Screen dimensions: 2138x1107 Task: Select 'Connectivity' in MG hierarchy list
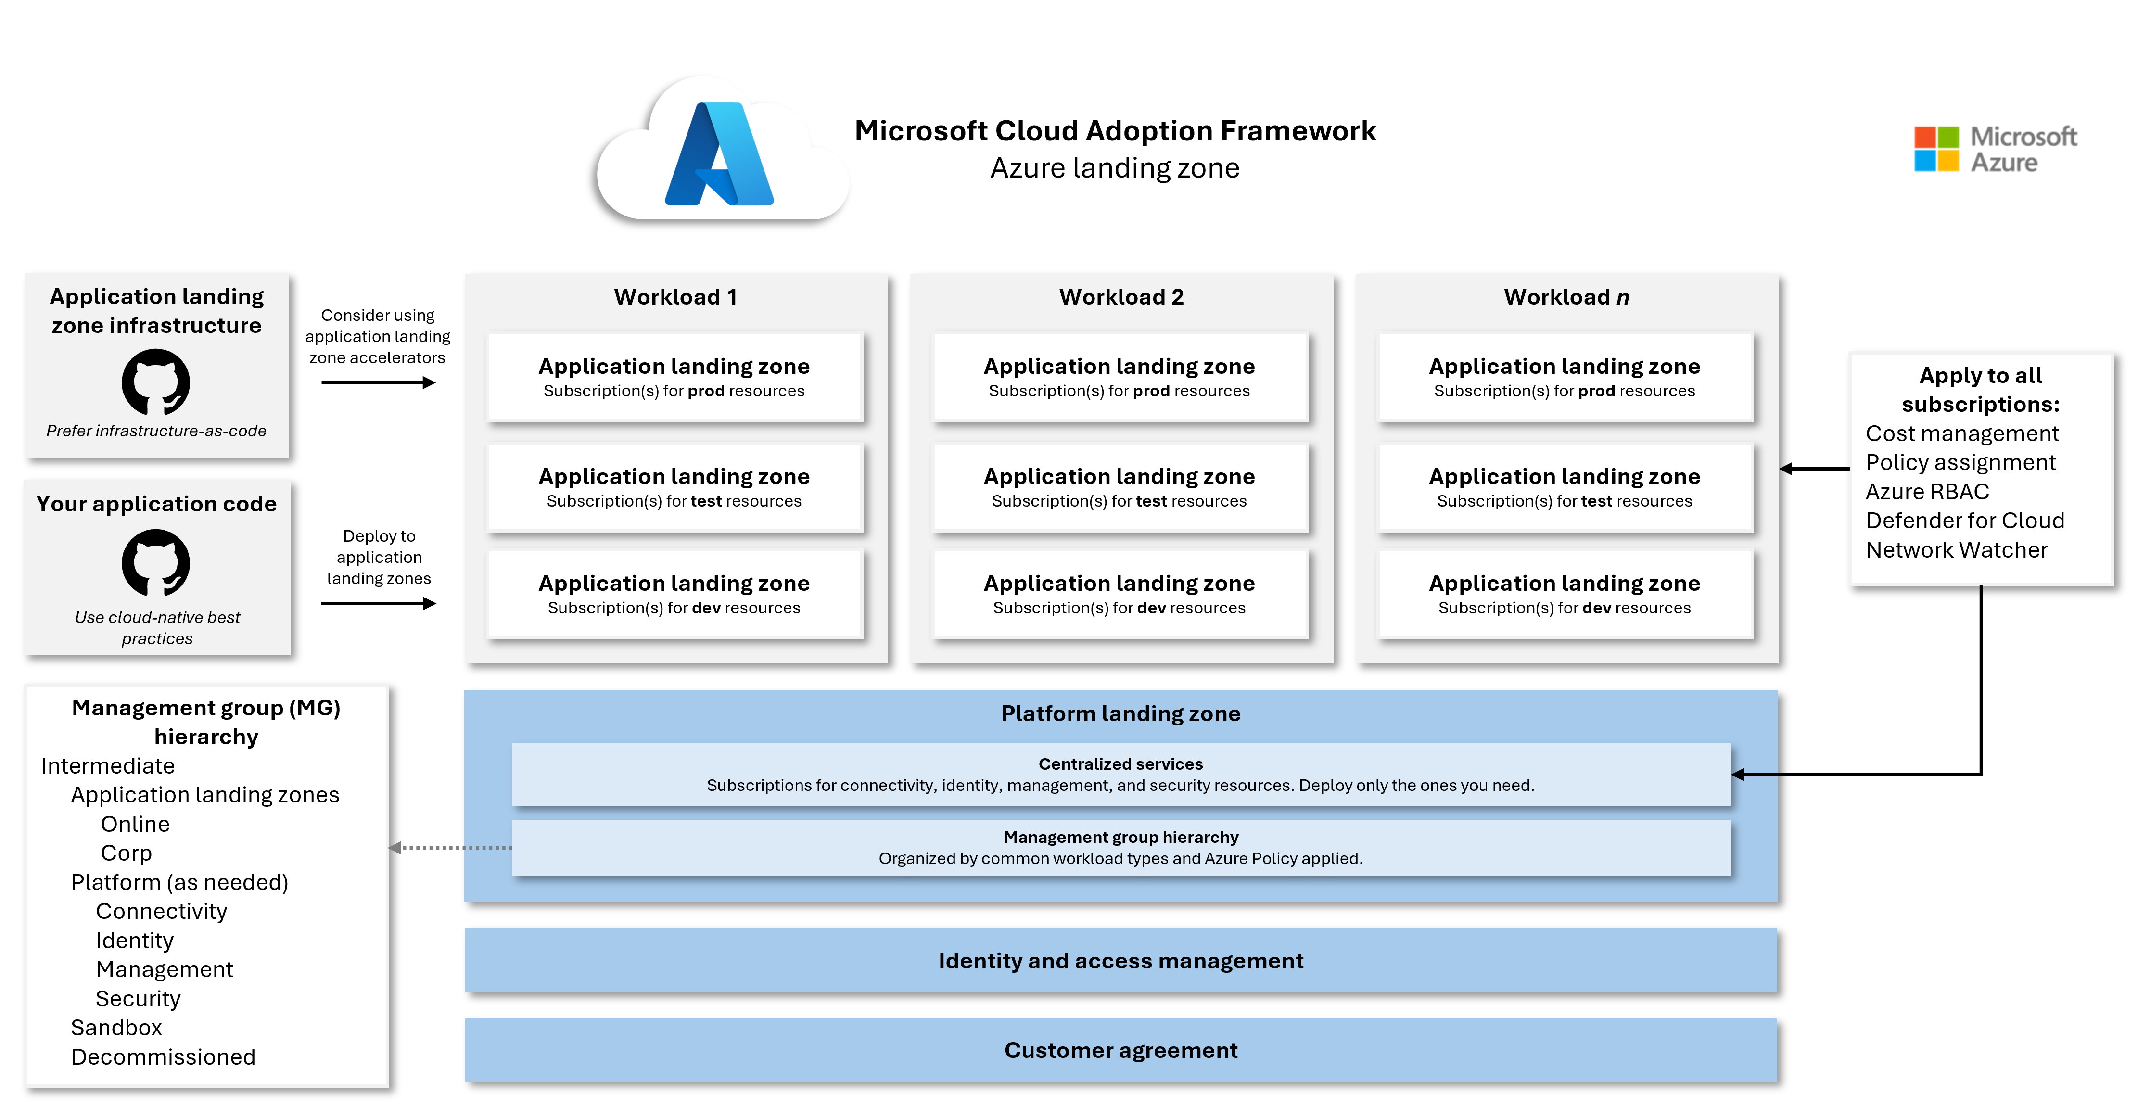[x=161, y=911]
